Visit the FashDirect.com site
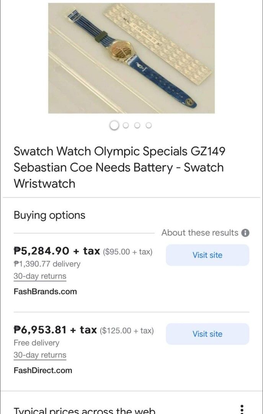263x414 pixels. coord(207,334)
